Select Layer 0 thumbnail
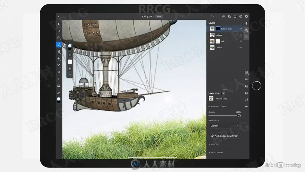This screenshot has height=172, width=305. point(212,48)
